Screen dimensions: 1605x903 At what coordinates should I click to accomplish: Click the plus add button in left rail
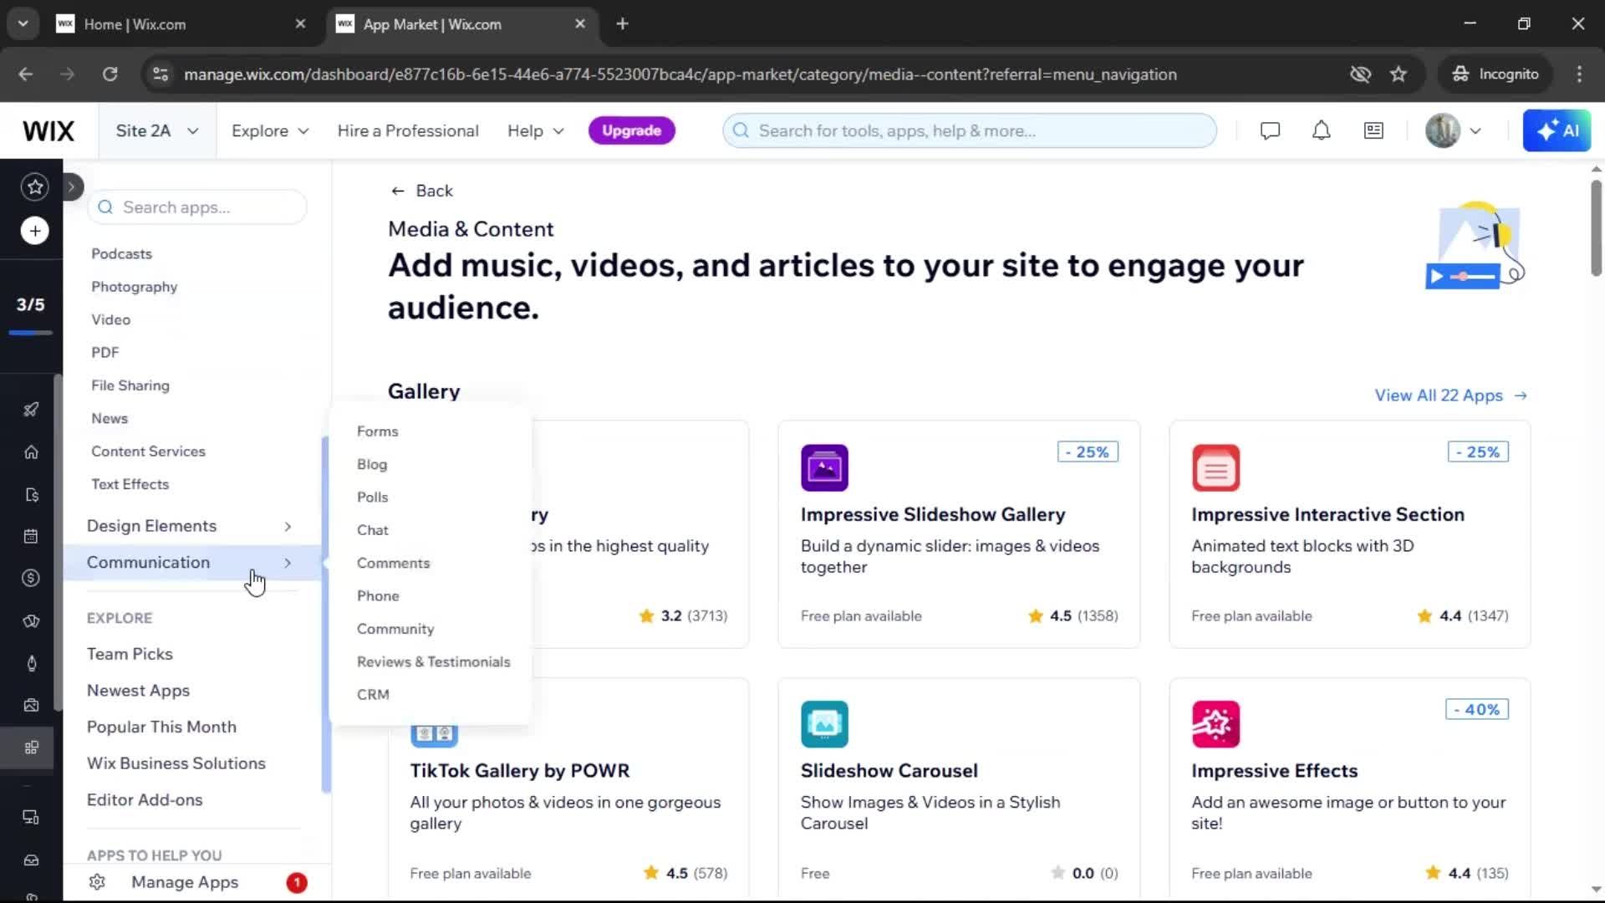(34, 231)
